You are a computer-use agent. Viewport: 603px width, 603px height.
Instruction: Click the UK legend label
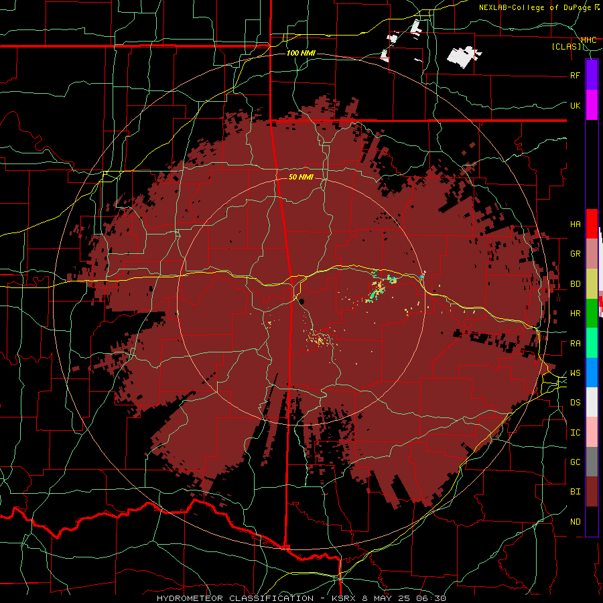575,105
